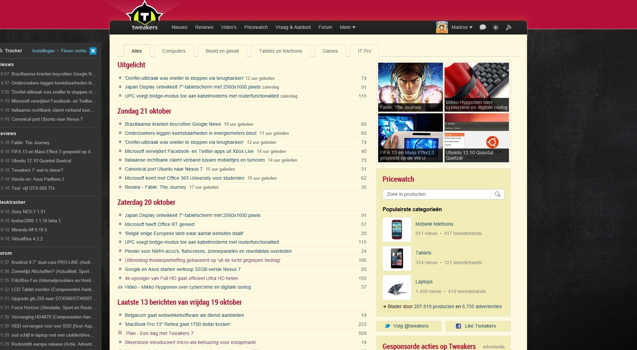The image size is (637, 350).
Task: Switch to the Beeld en geluid tab
Action: 222,51
